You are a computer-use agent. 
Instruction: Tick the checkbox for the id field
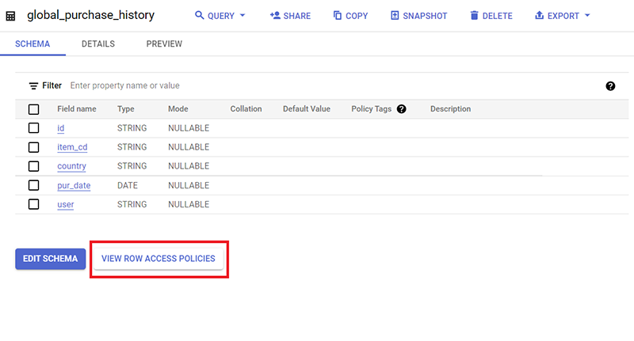click(x=34, y=128)
